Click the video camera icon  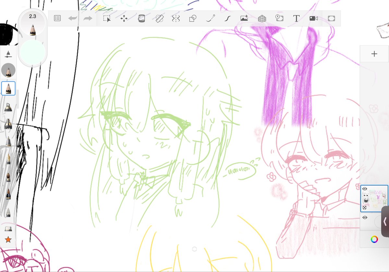[x=314, y=19]
